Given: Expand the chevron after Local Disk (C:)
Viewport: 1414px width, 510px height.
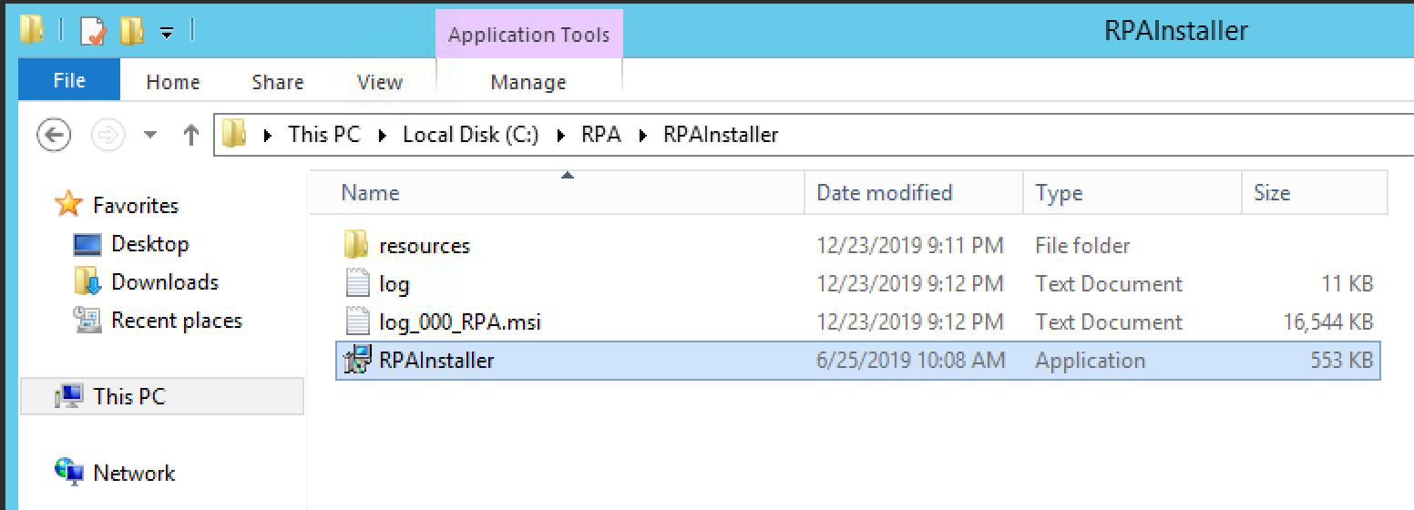Looking at the screenshot, I should click(x=560, y=136).
